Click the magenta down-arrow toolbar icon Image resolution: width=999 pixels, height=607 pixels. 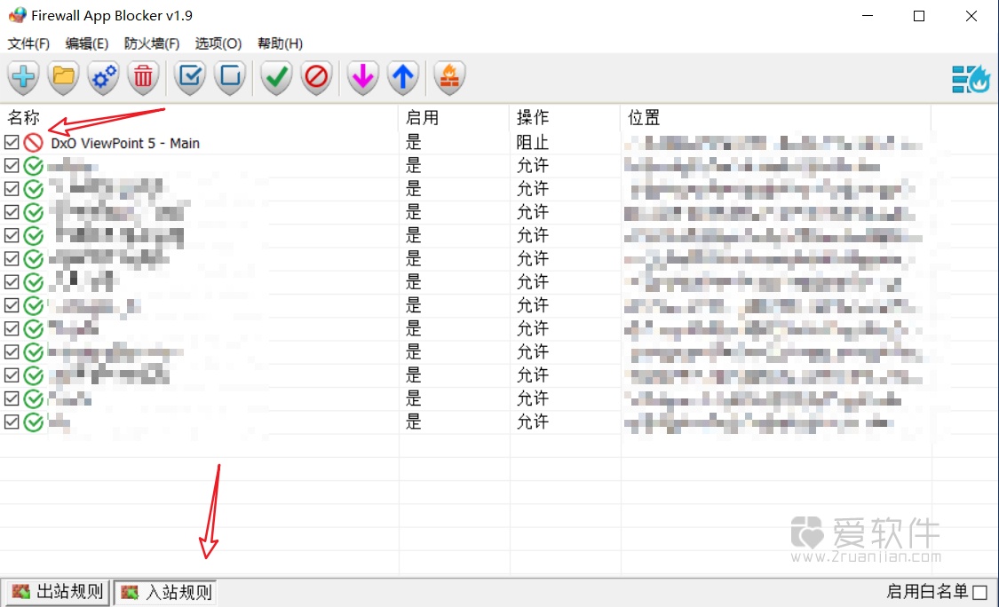coord(362,77)
